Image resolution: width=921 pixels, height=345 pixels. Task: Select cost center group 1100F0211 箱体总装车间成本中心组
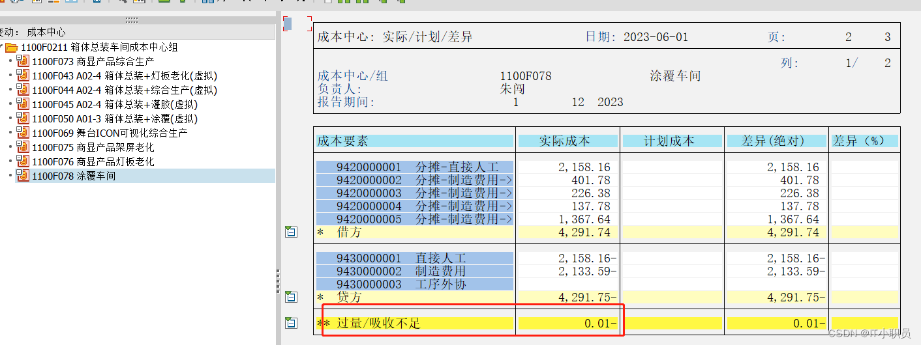[99, 48]
